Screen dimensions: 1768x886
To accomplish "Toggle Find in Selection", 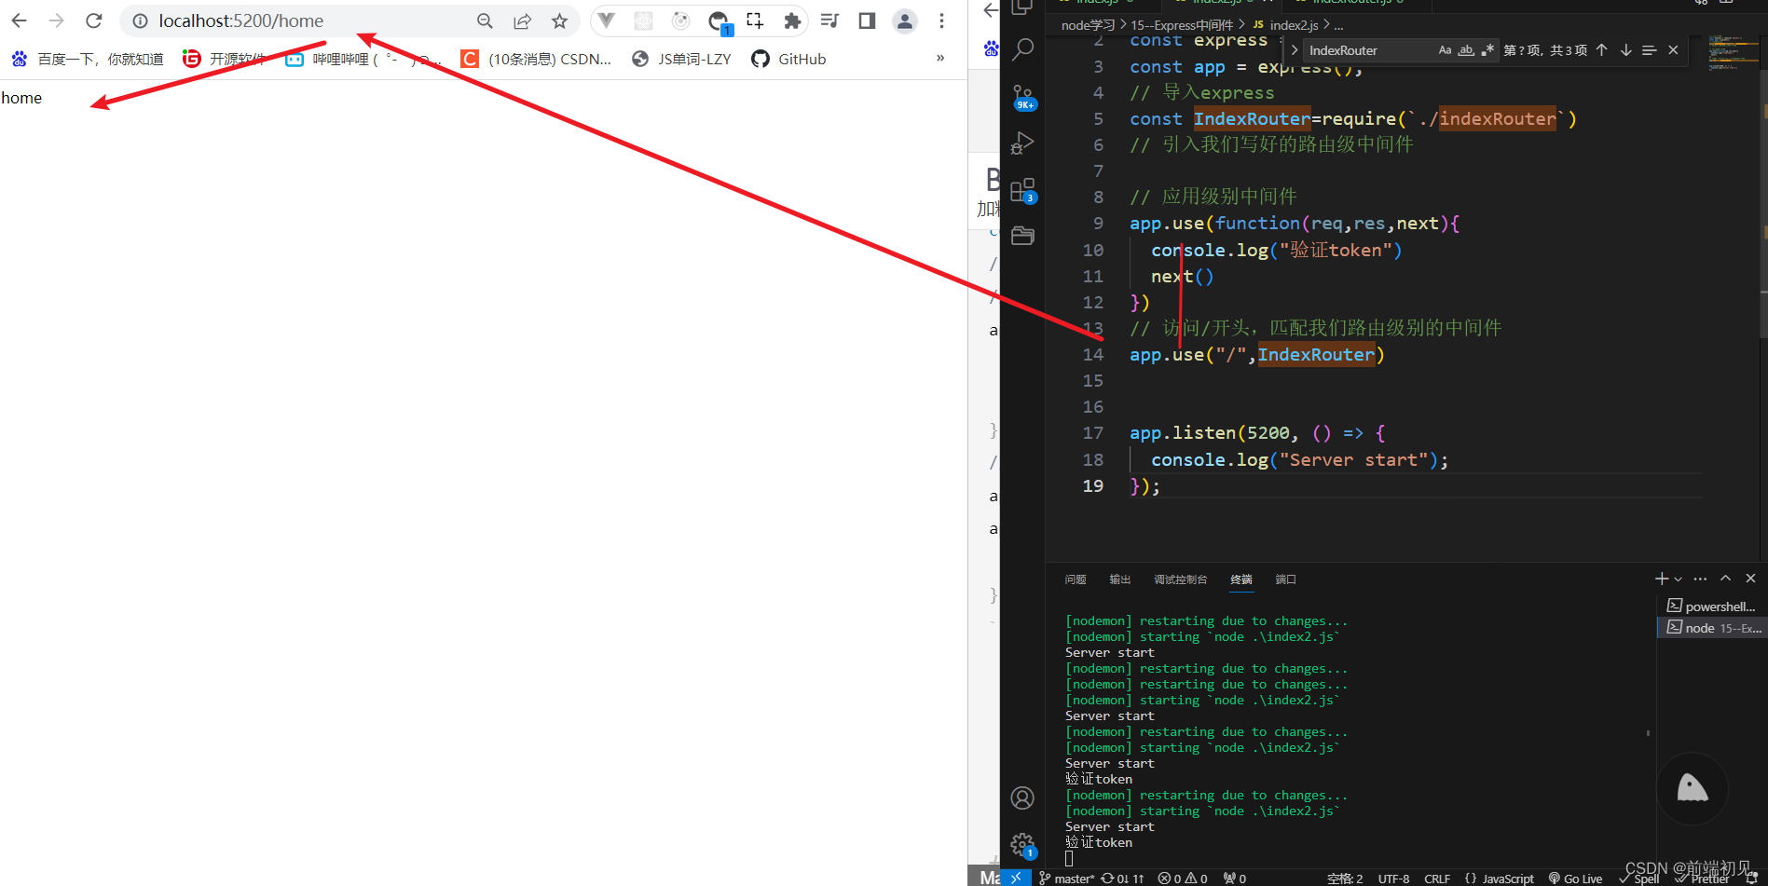I will [x=1649, y=50].
